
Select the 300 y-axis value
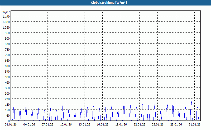coord(7,94)
